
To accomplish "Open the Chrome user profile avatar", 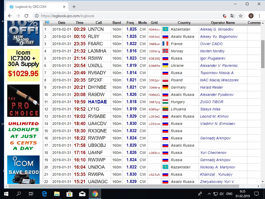I will pos(251,16).
